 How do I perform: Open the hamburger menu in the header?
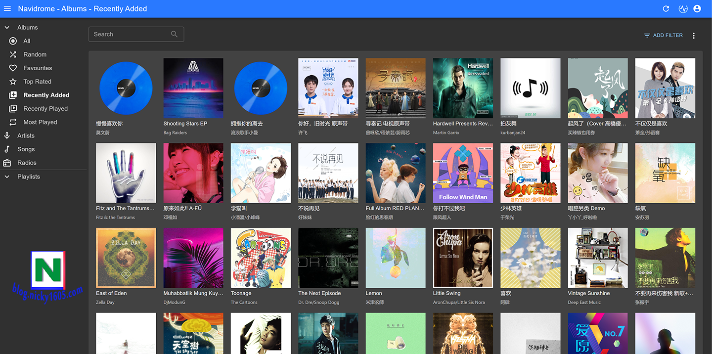[x=7, y=8]
